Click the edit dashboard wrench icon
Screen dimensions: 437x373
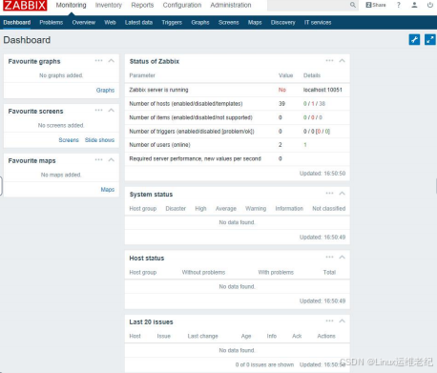coord(414,40)
